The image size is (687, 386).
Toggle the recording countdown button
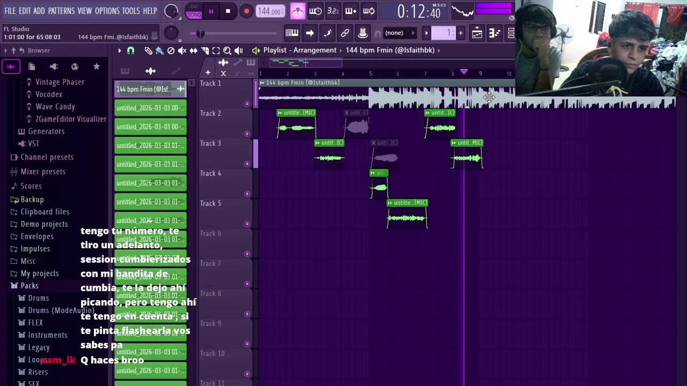click(x=333, y=11)
